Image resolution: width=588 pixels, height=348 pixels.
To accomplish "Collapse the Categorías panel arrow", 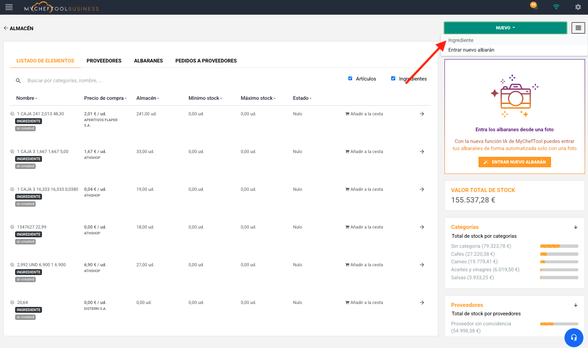I will tap(575, 227).
